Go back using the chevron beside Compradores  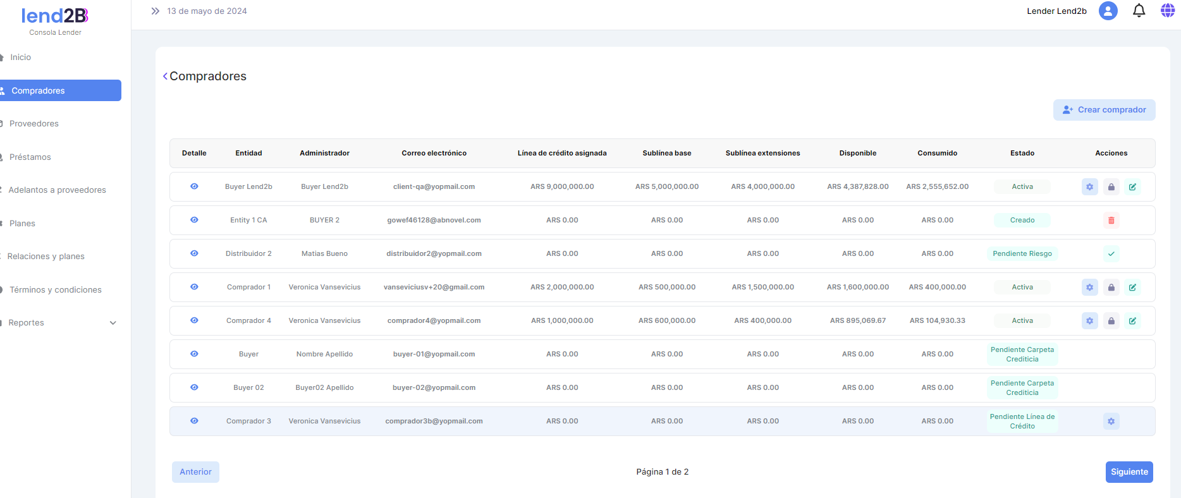click(165, 76)
